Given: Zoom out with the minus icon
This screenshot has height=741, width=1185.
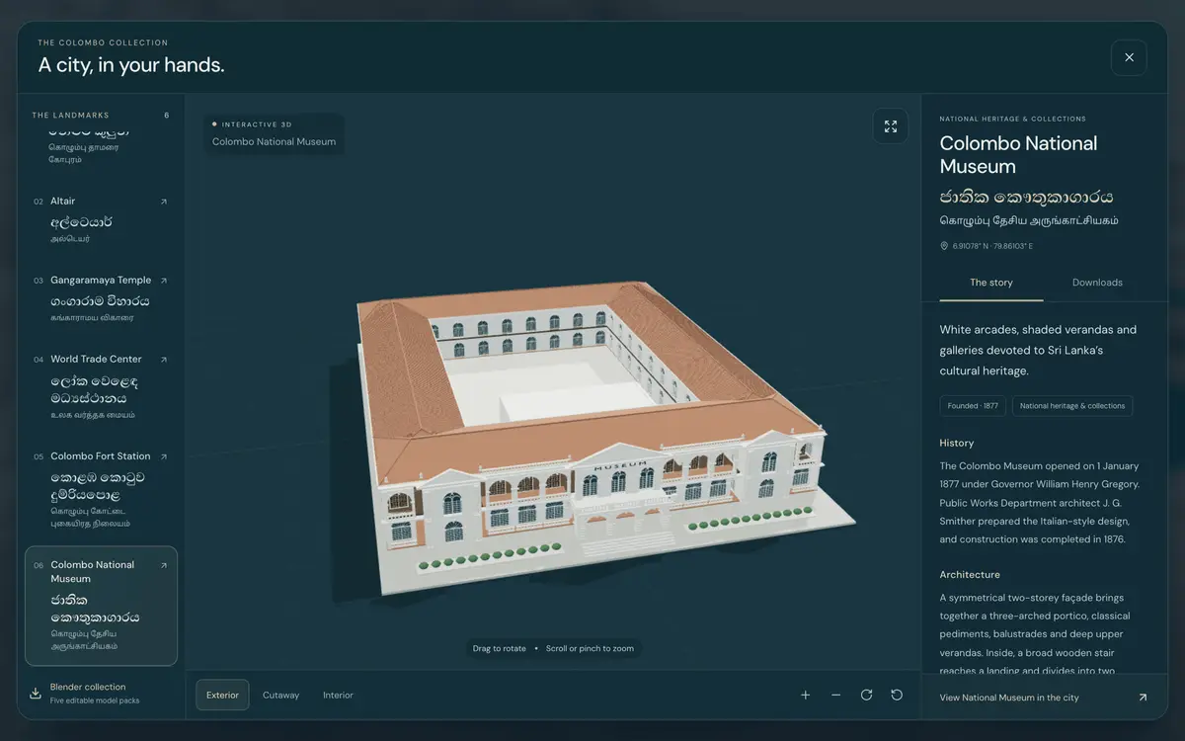Looking at the screenshot, I should pyautogui.click(x=836, y=695).
